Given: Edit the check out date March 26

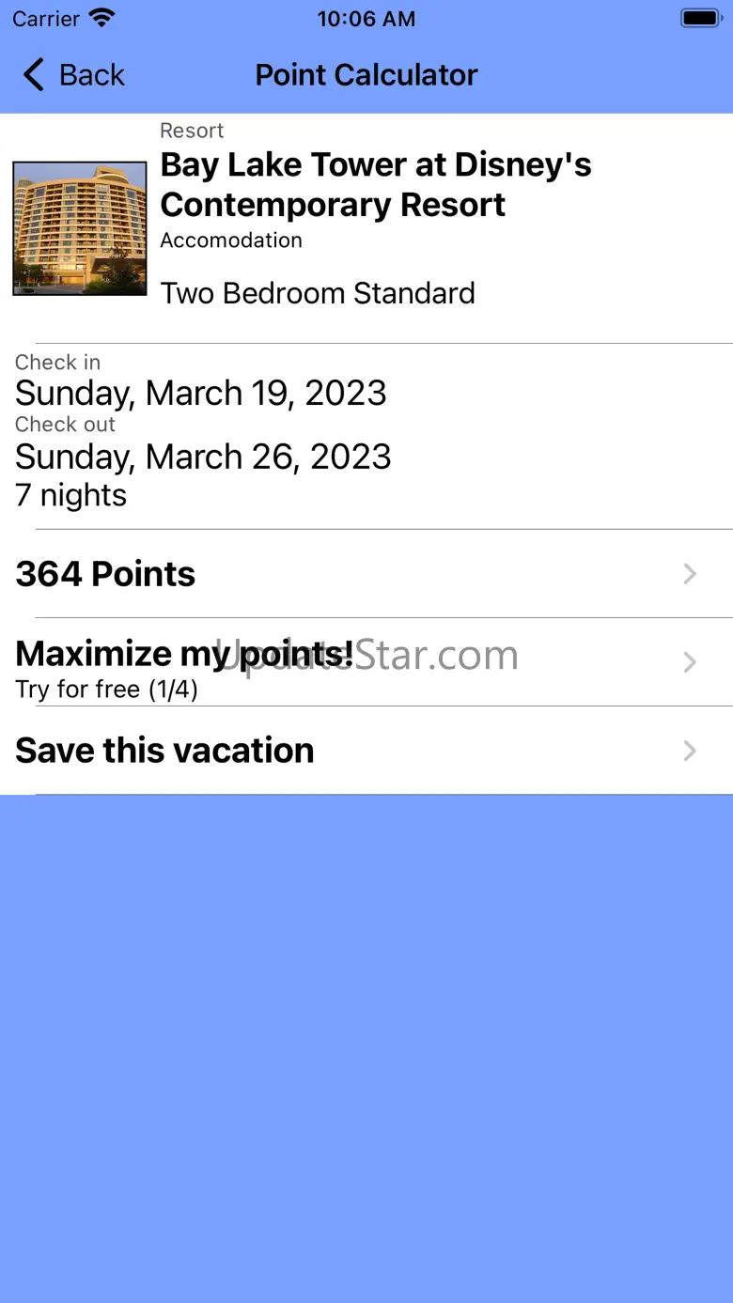Looking at the screenshot, I should tap(203, 457).
